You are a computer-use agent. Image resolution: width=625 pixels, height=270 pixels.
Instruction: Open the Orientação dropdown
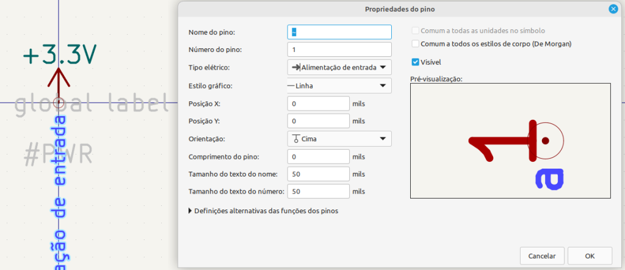339,139
